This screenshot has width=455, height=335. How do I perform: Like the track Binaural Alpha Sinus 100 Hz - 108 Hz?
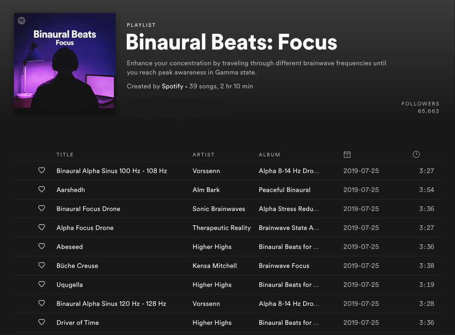coord(42,170)
